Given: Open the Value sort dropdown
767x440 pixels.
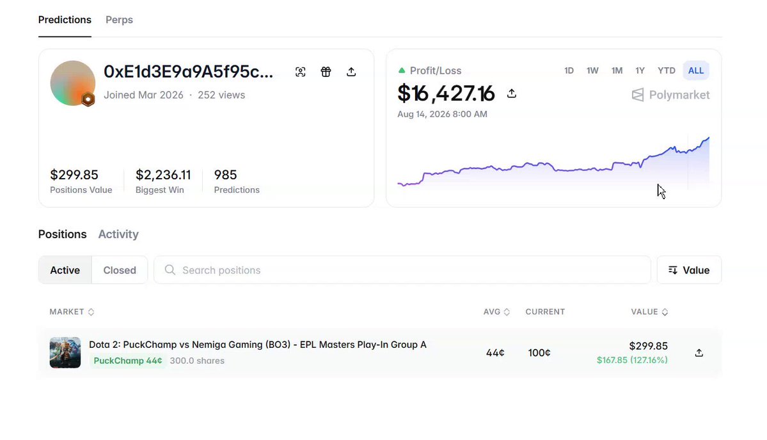Looking at the screenshot, I should [689, 270].
